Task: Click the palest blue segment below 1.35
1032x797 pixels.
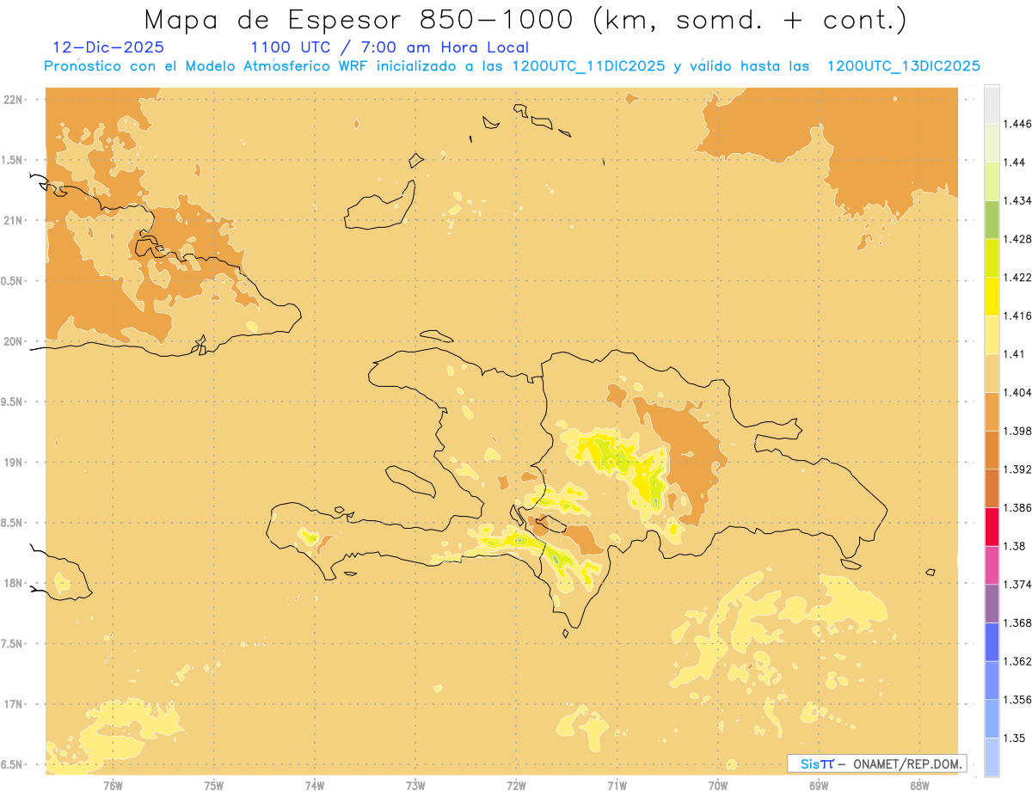Action: coord(992,757)
